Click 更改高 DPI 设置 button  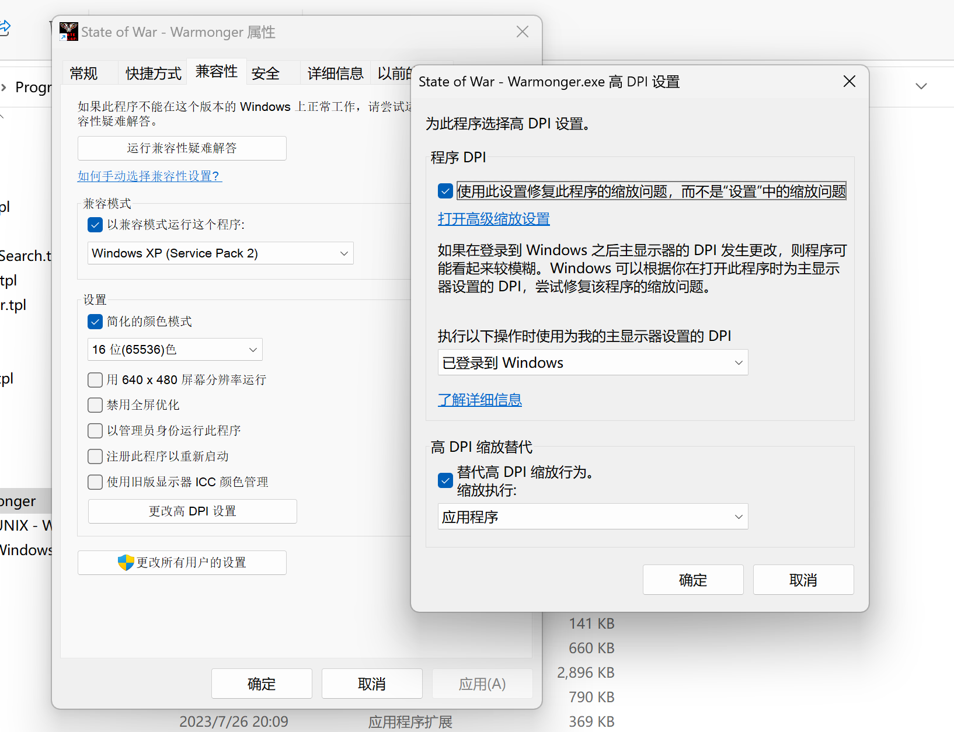[193, 511]
